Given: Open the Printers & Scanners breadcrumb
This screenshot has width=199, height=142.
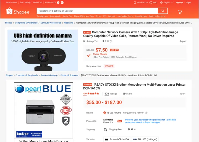Looking at the screenshot, I should coord(69,75).
